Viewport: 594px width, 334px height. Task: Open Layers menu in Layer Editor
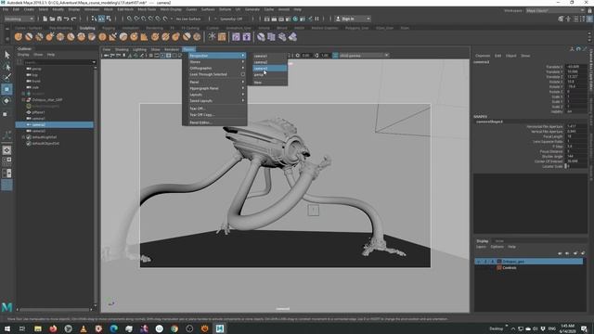pos(481,247)
